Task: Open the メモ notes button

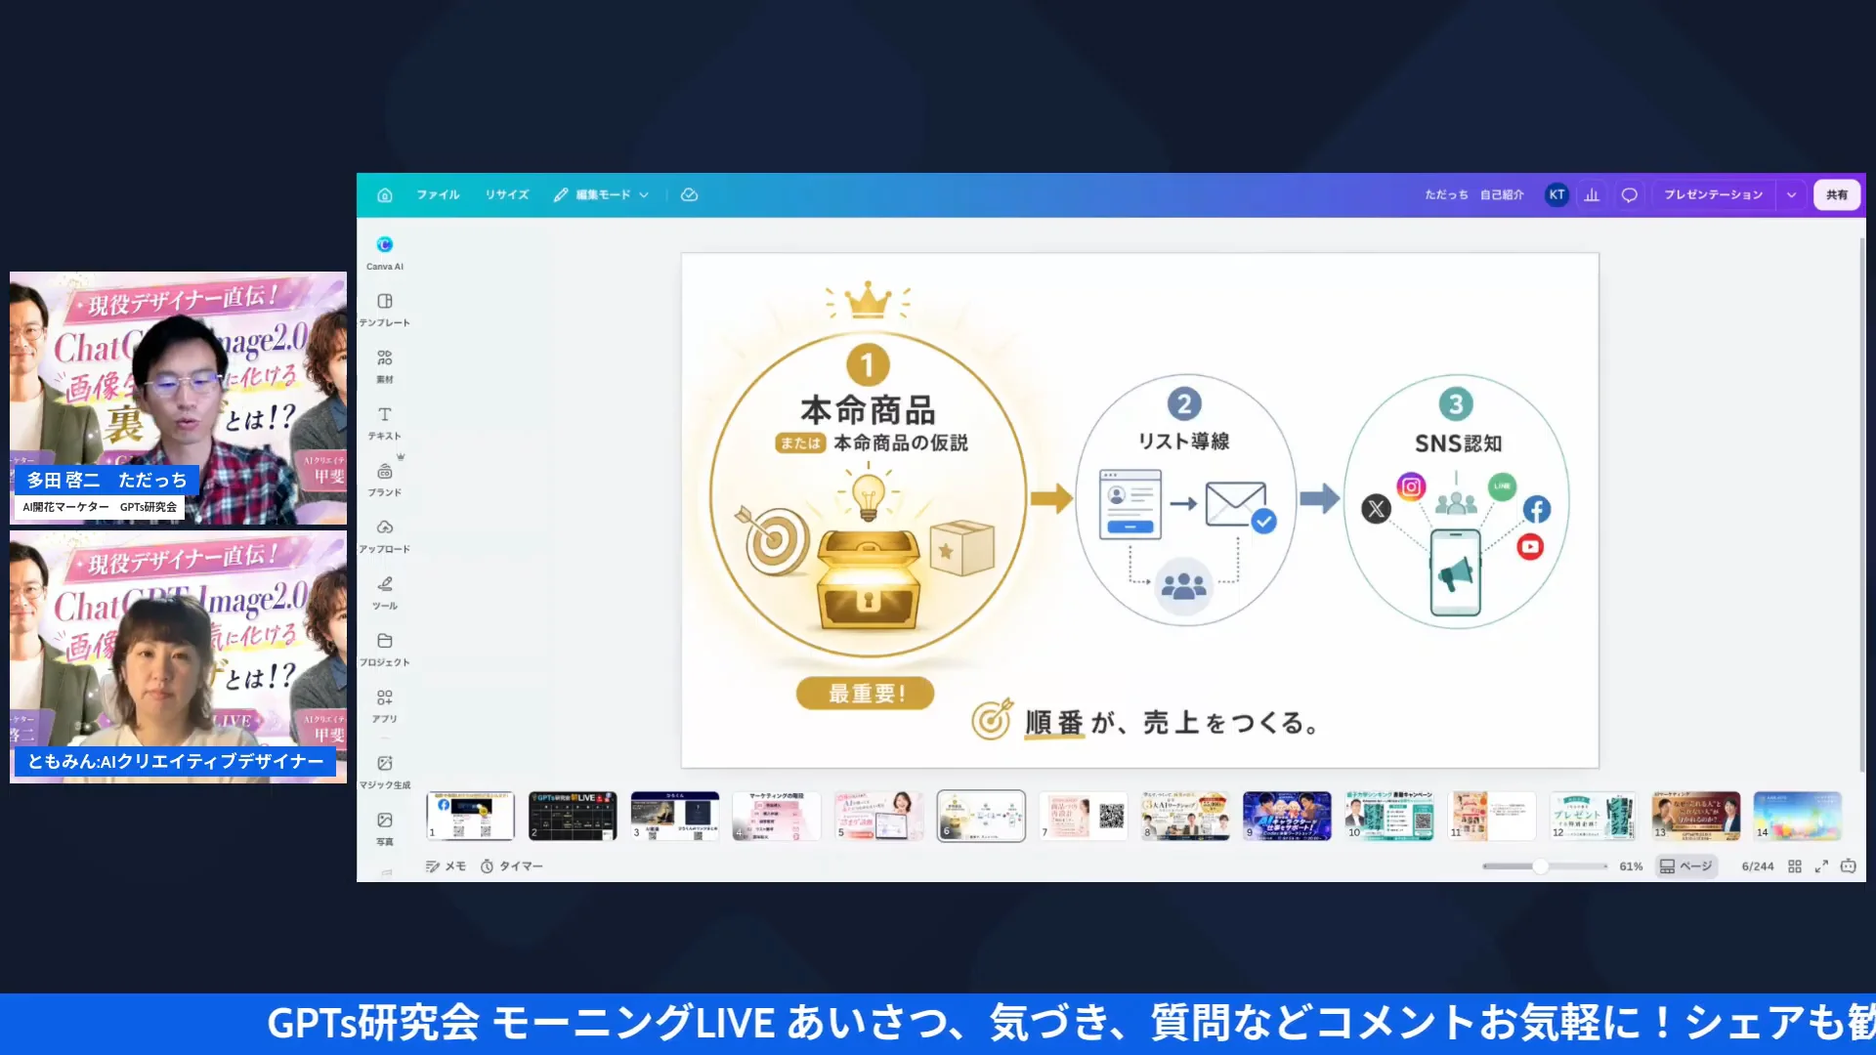Action: click(x=446, y=866)
